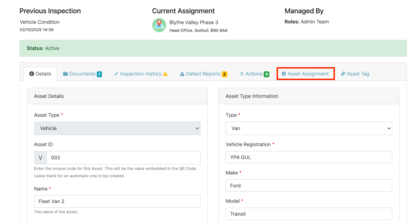Click the yellow warning icon on Inspection History
This screenshot has height=222, width=417.
pyautogui.click(x=165, y=74)
